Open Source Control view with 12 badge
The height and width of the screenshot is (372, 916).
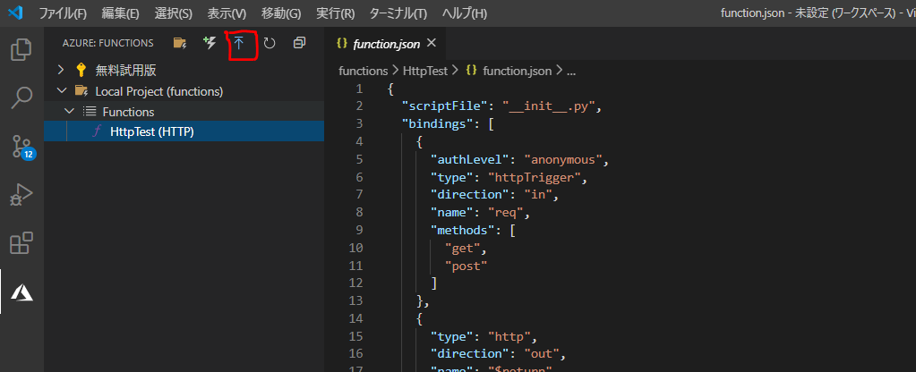(x=22, y=147)
